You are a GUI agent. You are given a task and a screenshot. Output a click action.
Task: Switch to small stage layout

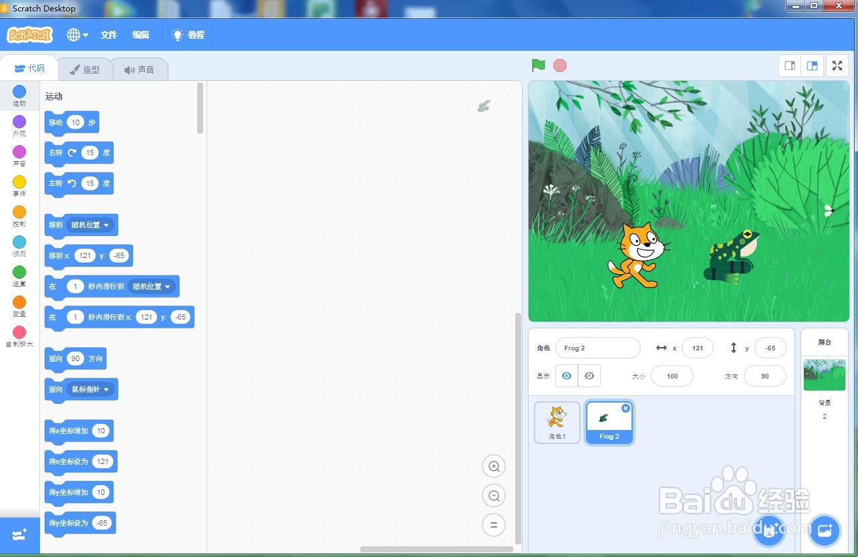coord(790,66)
